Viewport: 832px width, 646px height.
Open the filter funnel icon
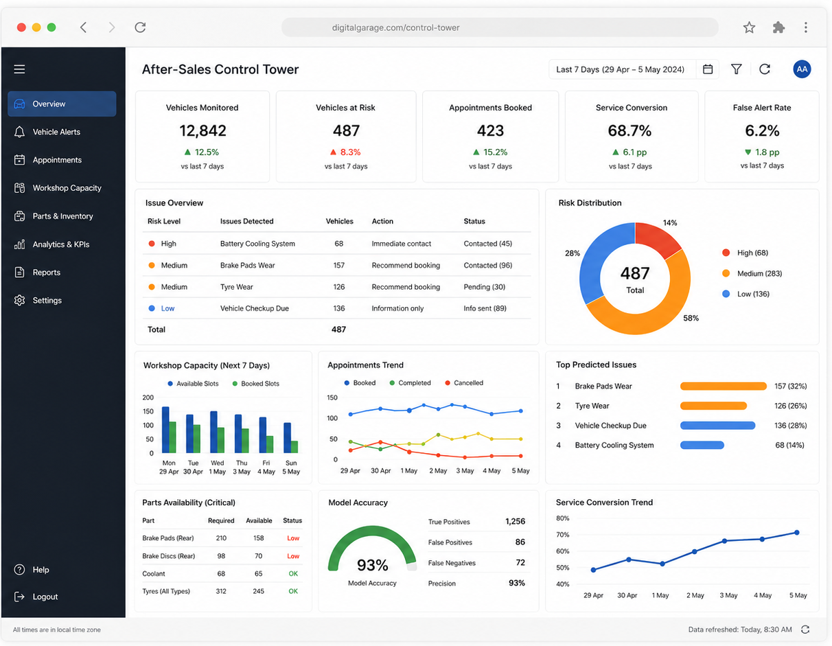coord(736,69)
